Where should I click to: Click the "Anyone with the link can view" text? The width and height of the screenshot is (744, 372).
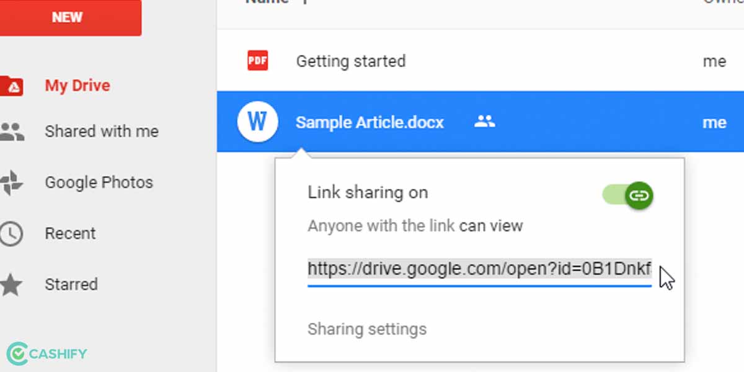point(415,226)
